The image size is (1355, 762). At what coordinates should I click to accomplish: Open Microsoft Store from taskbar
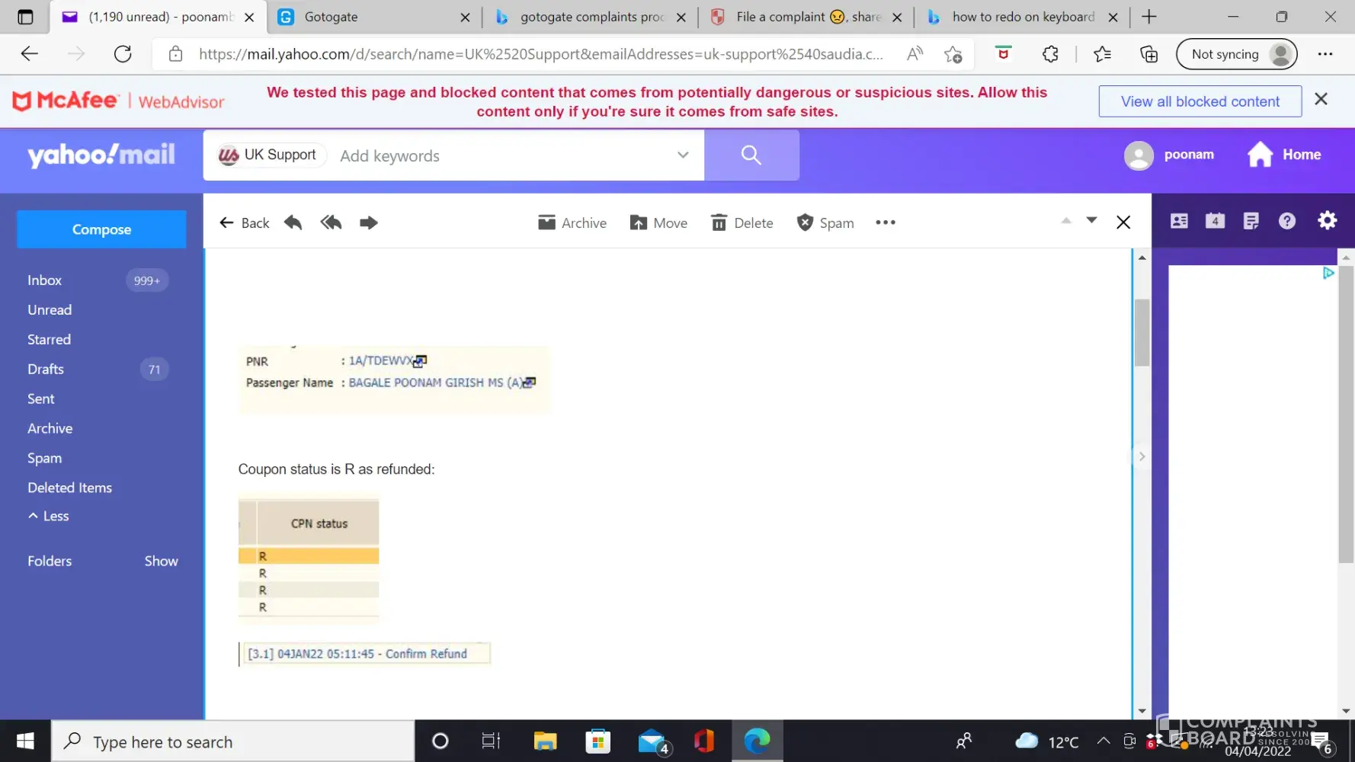598,741
